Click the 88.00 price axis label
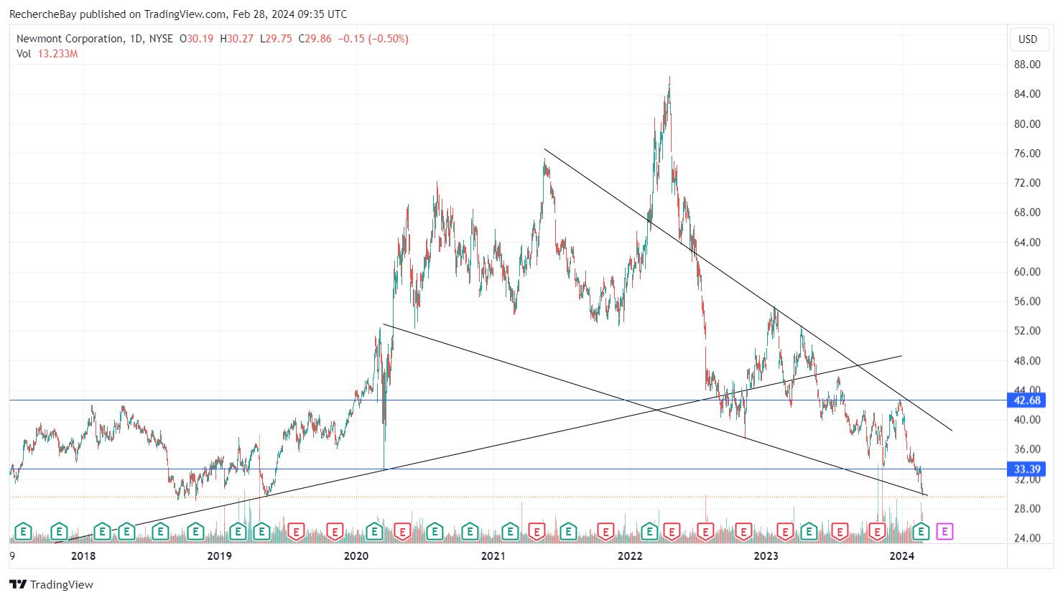Image resolution: width=1063 pixels, height=600 pixels. (1027, 65)
